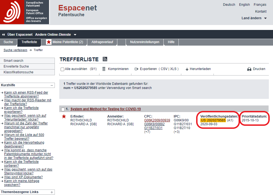
Task: Click the Espacenet Patentsuche title
Action: click(x=77, y=11)
